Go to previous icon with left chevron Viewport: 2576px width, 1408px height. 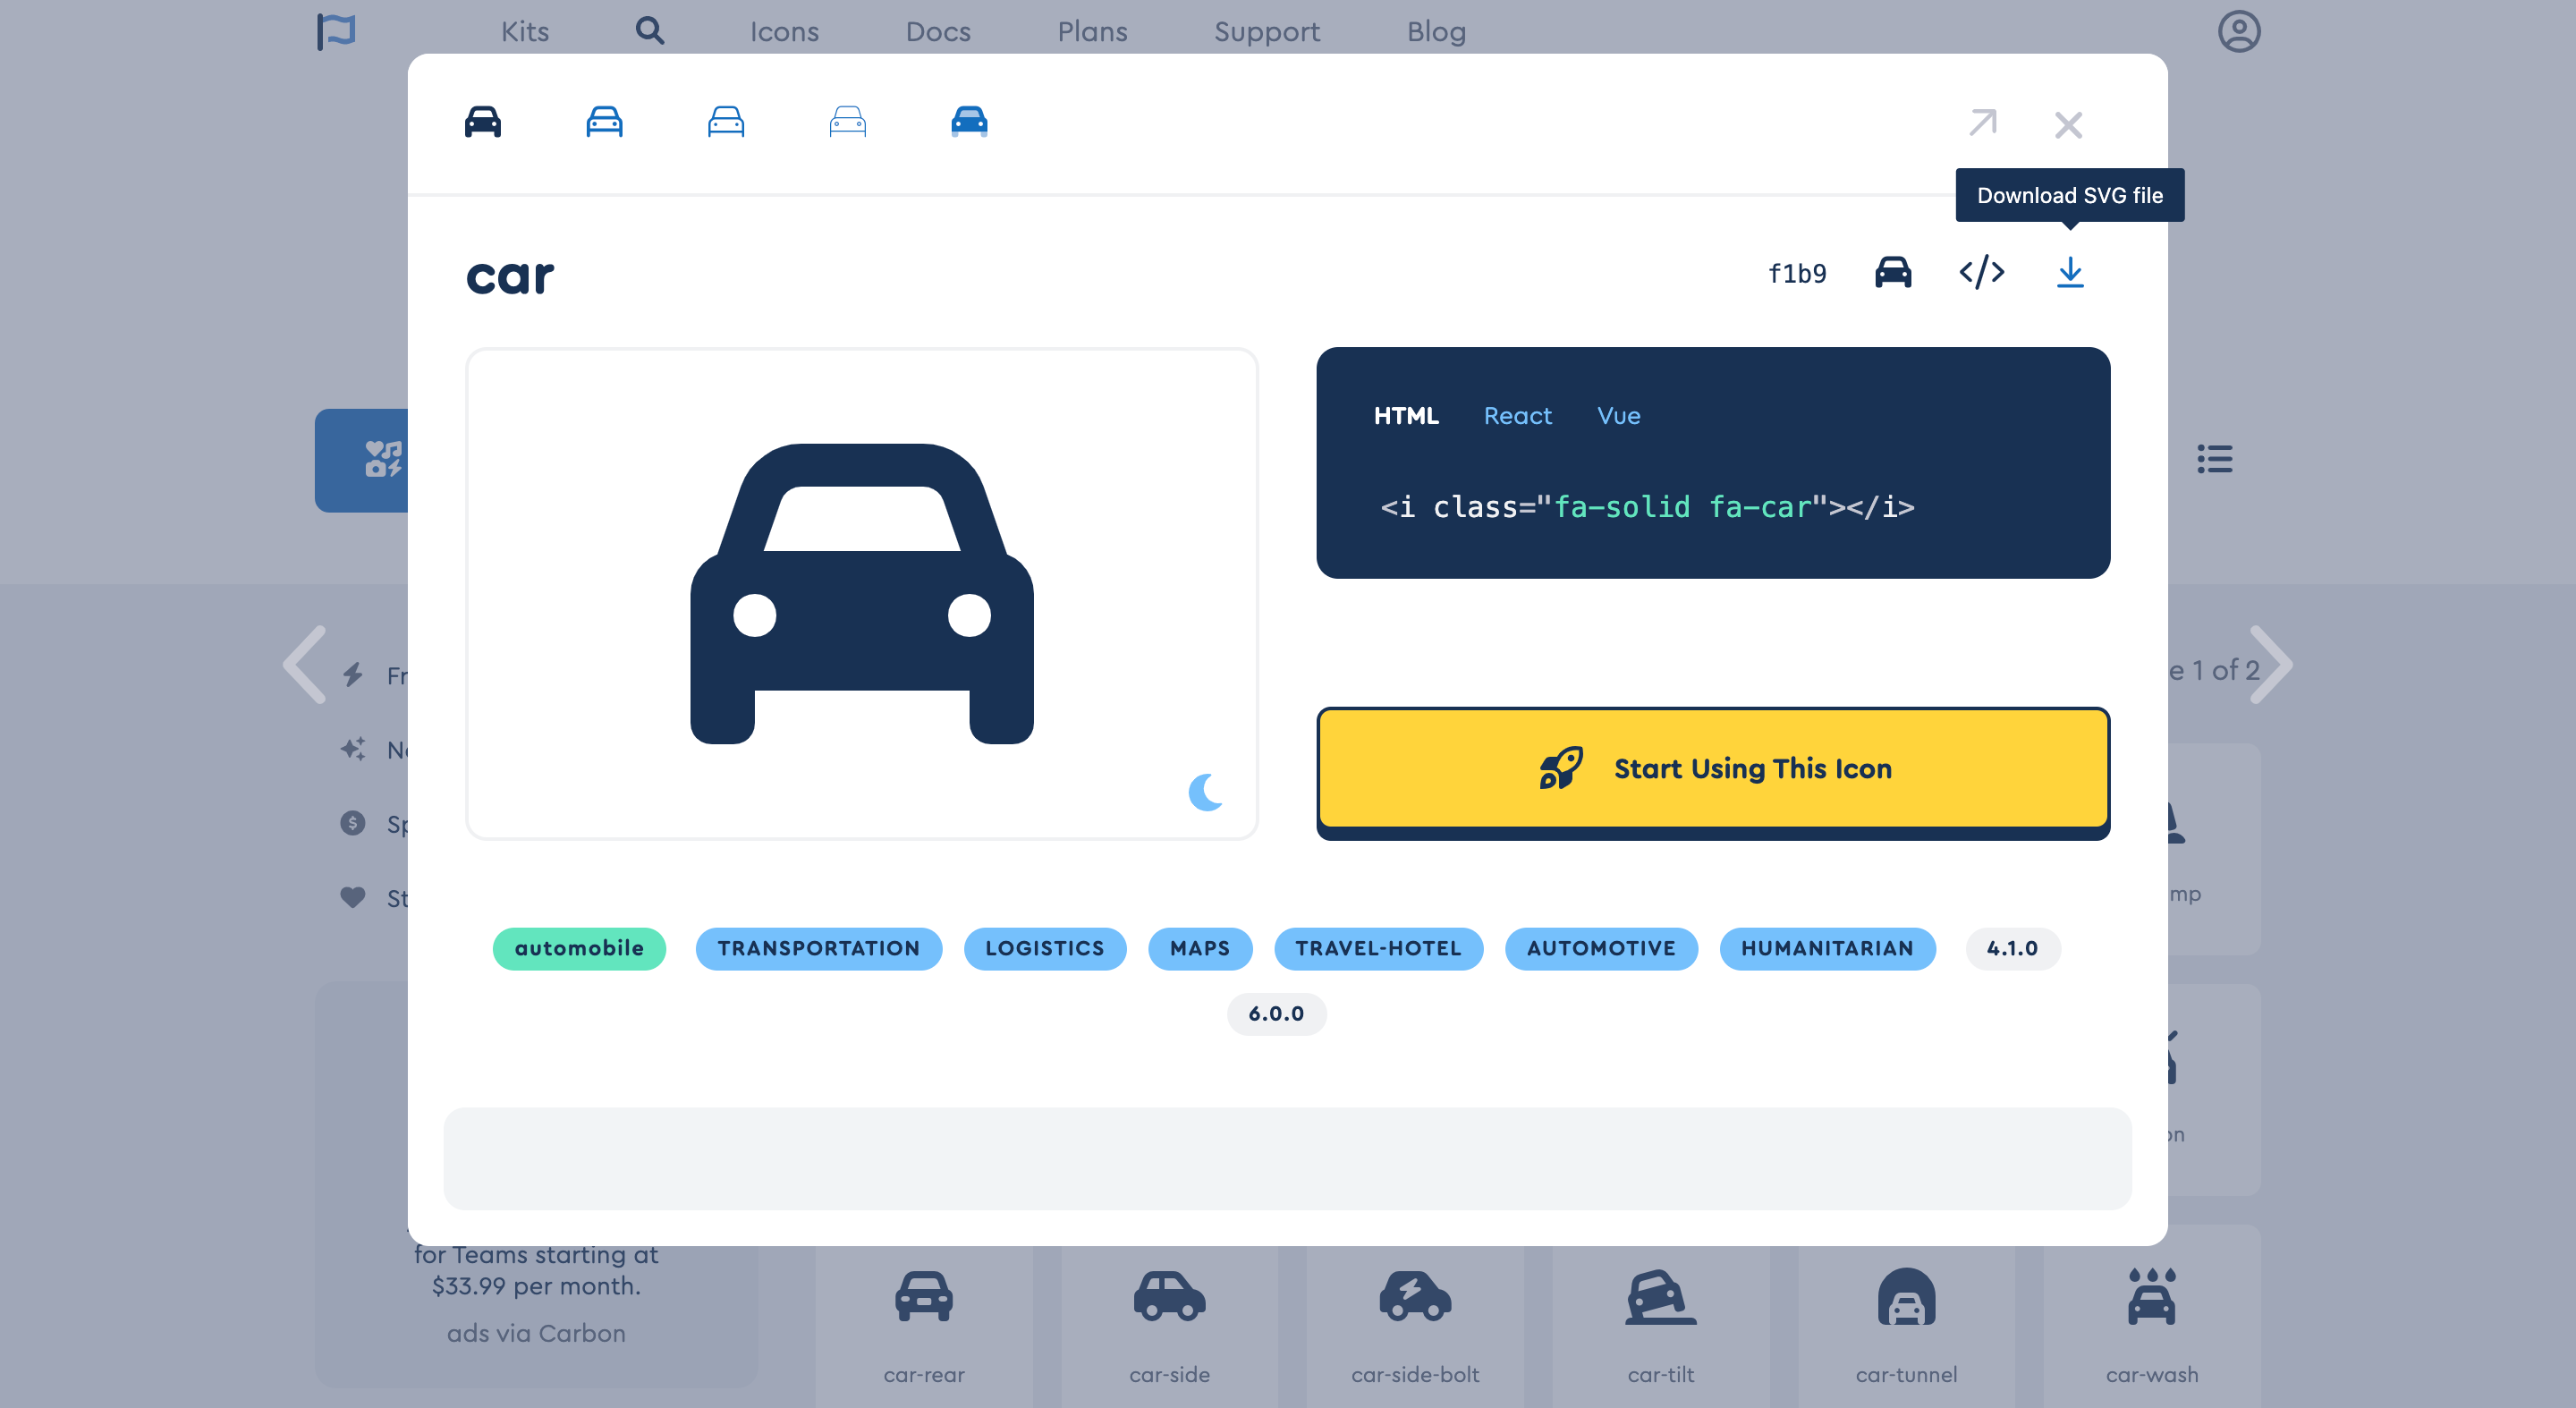(305, 665)
